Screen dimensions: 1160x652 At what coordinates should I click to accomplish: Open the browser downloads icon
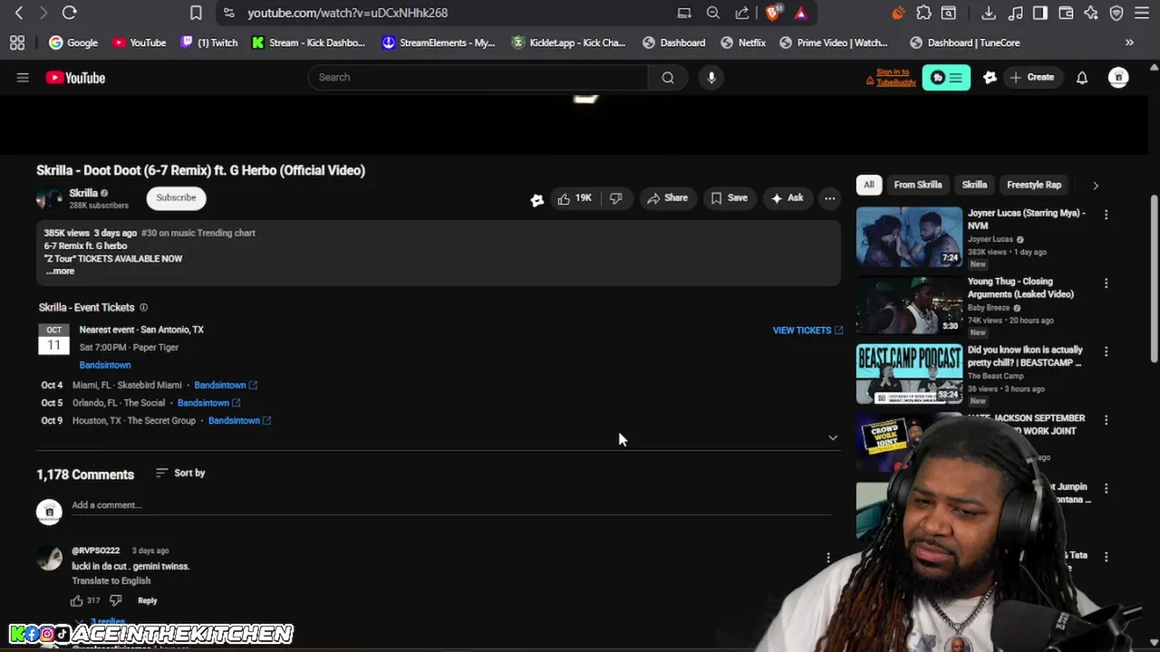point(989,13)
